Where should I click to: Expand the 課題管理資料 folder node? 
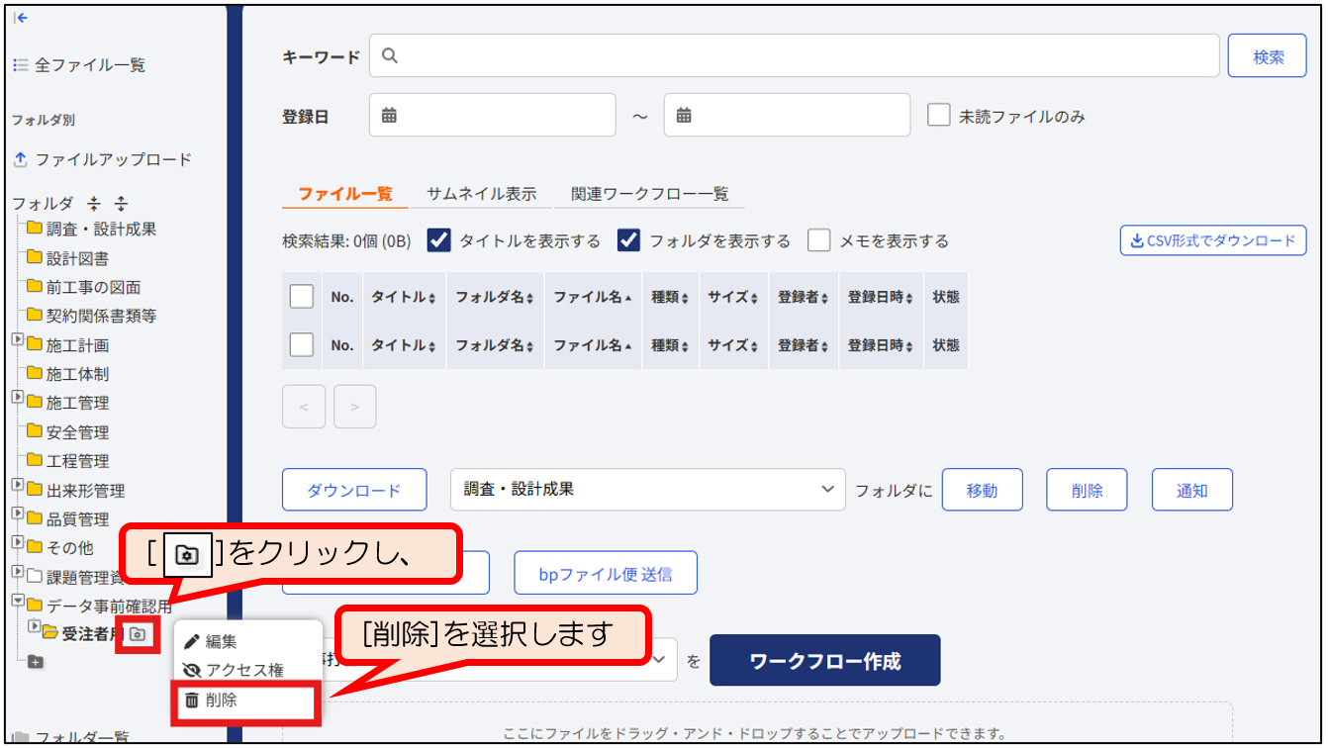18,571
